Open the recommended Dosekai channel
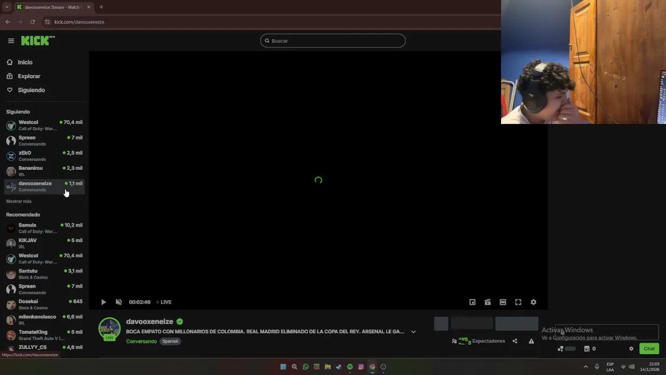Screen dimensions: 666x375 click(x=44, y=304)
